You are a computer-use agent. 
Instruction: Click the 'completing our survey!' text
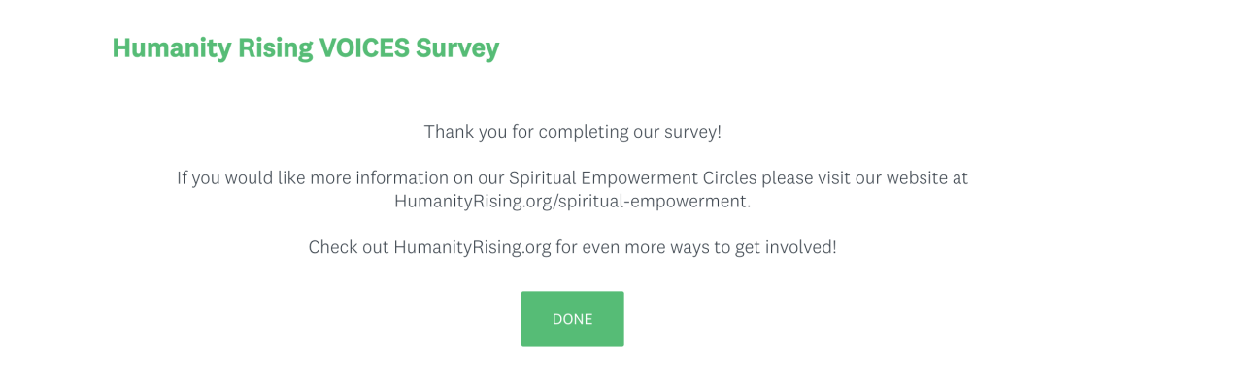pyautogui.click(x=630, y=131)
